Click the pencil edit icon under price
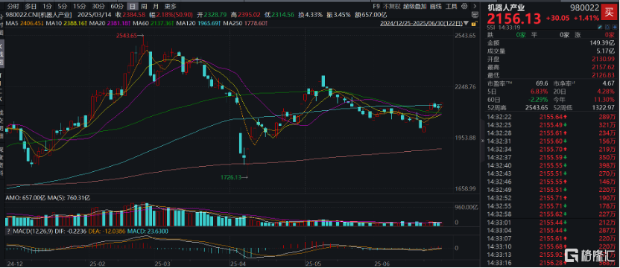Viewport: 620px width, 268px height. click(600, 28)
